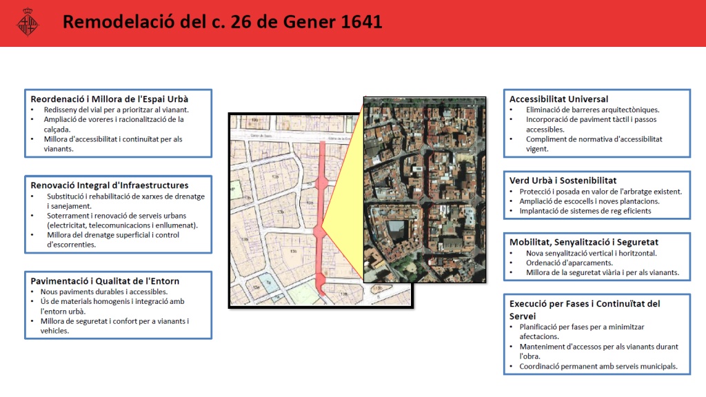Click the heading 'Reordenació i Millora de l'Espai Urbà'
Screen dimensions: 706x397
point(110,99)
